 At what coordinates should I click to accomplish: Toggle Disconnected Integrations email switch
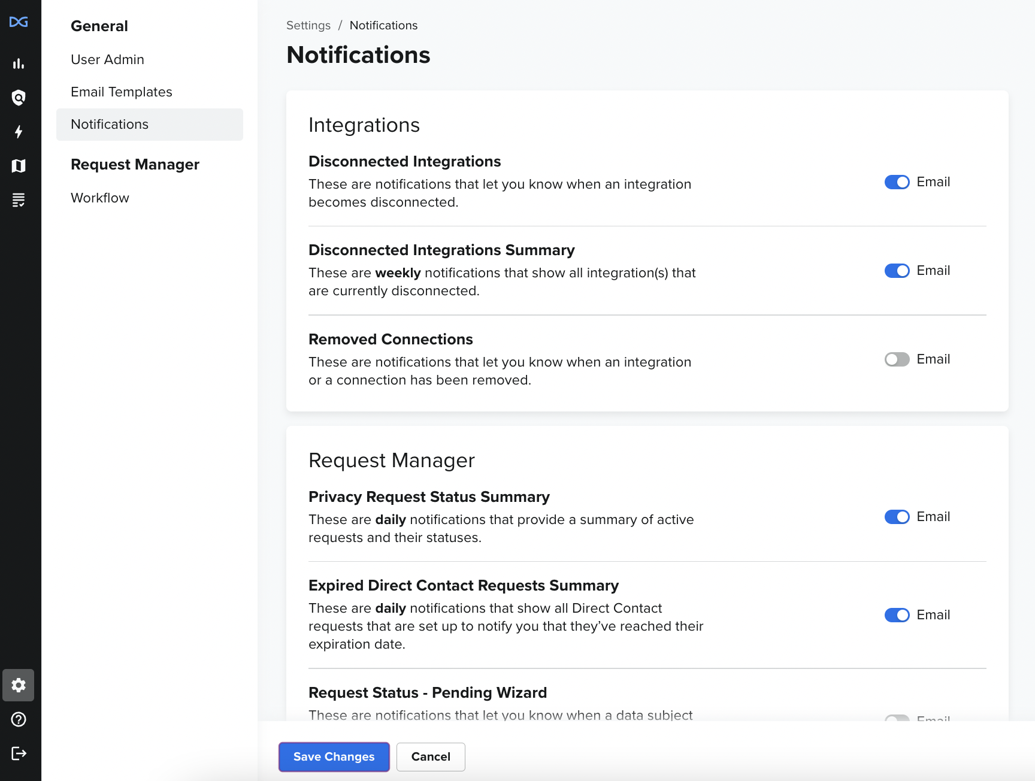(x=897, y=182)
